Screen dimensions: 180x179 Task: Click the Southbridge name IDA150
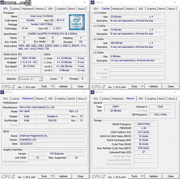coord(52,120)
